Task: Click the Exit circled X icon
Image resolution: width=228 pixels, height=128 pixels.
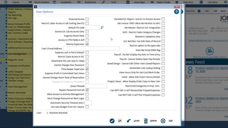Action: tap(163, 121)
